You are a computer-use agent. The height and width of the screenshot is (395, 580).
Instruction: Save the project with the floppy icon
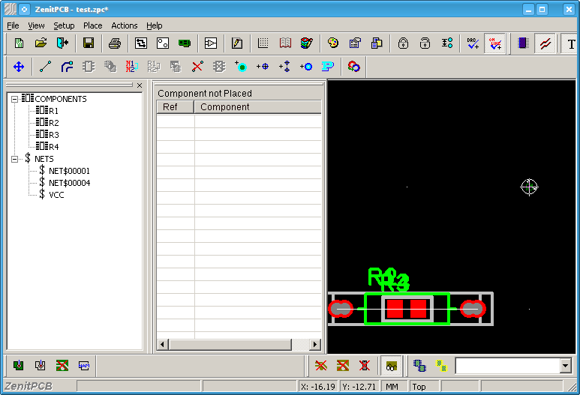click(x=89, y=43)
